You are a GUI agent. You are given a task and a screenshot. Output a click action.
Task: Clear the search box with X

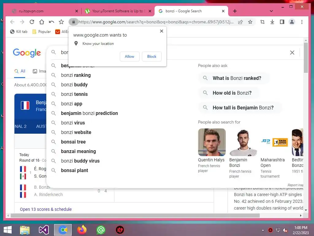click(x=292, y=53)
